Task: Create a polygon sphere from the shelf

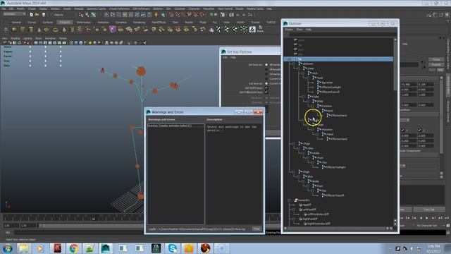Action: pos(14,30)
